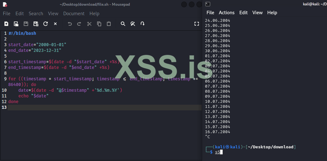The height and width of the screenshot is (161, 327).
Task: Place cursor on empty line 13
Action: [104, 108]
